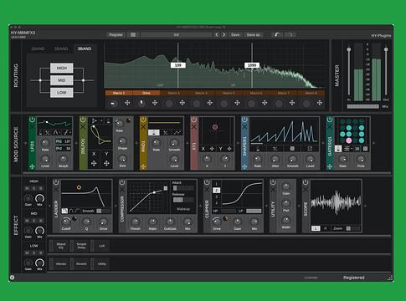
Task: Select the middle band-count routing tab
Action: [x=61, y=48]
